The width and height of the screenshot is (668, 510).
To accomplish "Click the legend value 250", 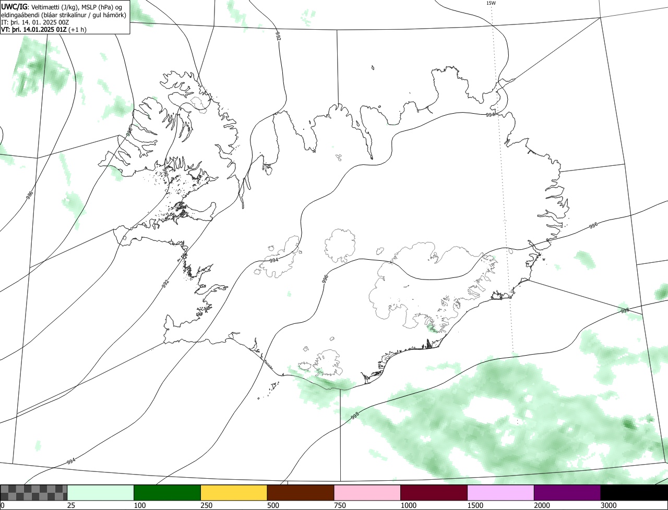I will (x=206, y=505).
